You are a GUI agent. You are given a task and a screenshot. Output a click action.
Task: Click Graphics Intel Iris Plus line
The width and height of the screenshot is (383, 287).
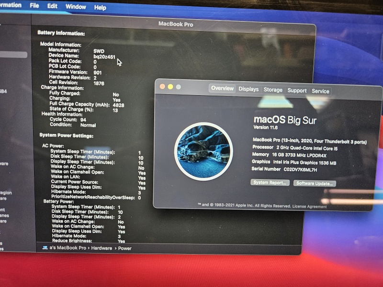[294, 162]
